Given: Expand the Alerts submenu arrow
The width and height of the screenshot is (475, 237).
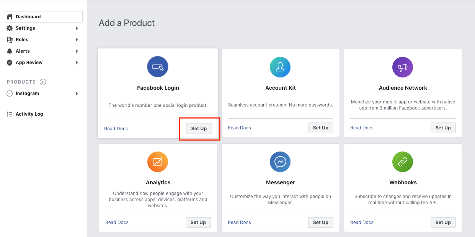Looking at the screenshot, I should pyautogui.click(x=77, y=51).
